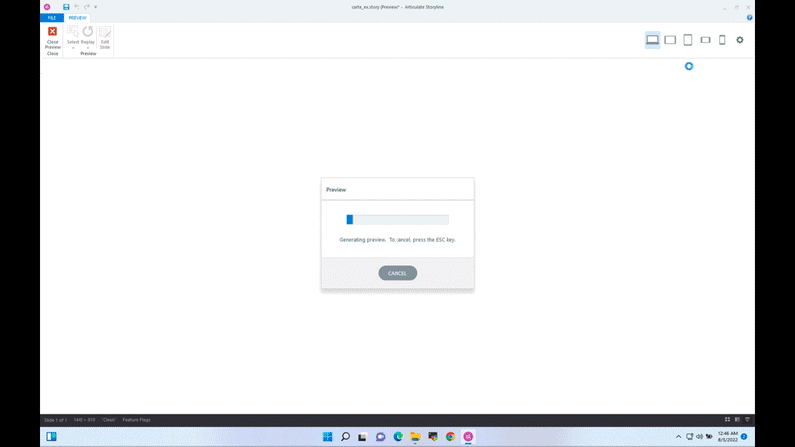
Task: Open the Widgets panel on the taskbar
Action: tap(51, 437)
